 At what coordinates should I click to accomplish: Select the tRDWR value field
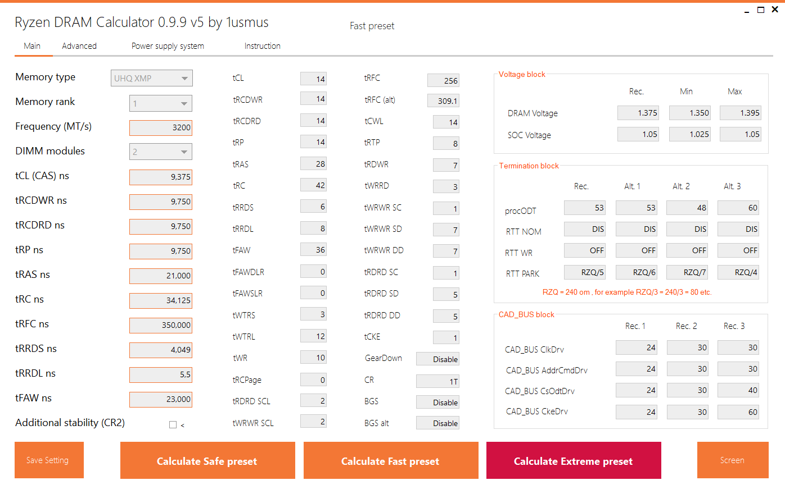pyautogui.click(x=446, y=166)
